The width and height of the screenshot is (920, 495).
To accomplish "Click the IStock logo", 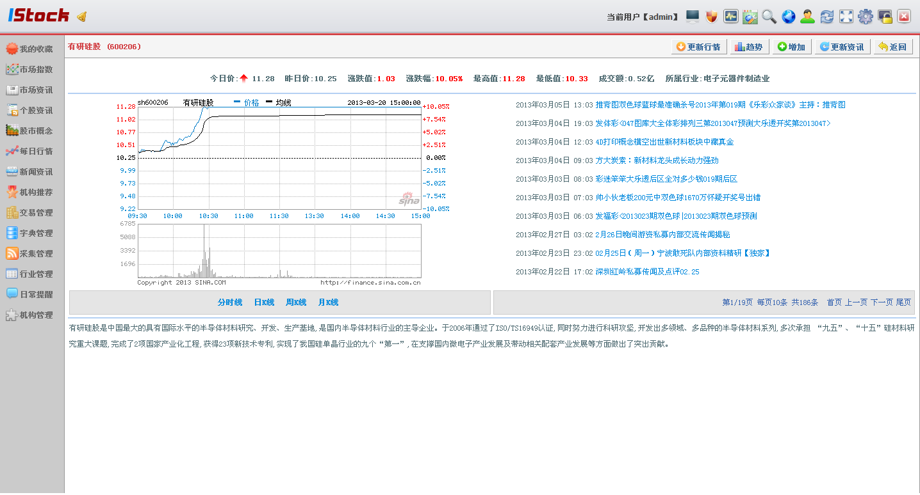I will [x=38, y=15].
